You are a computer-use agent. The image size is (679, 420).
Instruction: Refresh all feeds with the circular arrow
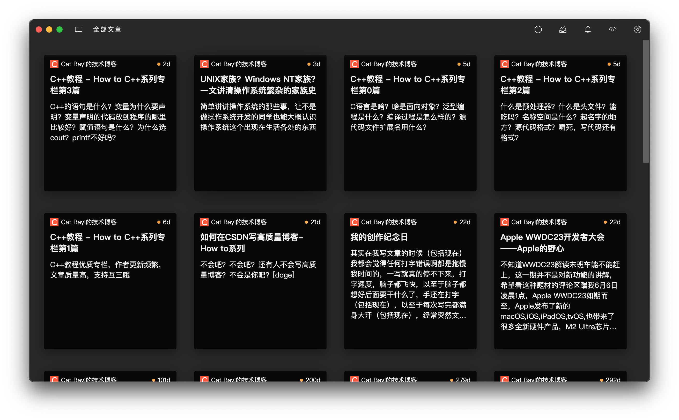tap(538, 29)
